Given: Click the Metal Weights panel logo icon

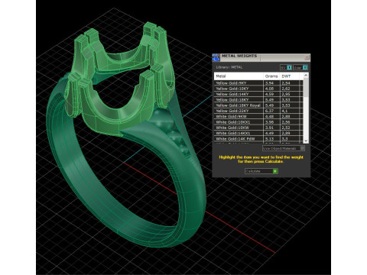Looking at the screenshot, I should point(216,57).
